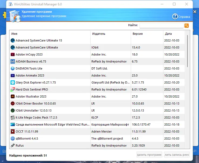Click the K-Lite Mega Codec Pack icon
The height and width of the screenshot is (163, 199).
point(13,117)
